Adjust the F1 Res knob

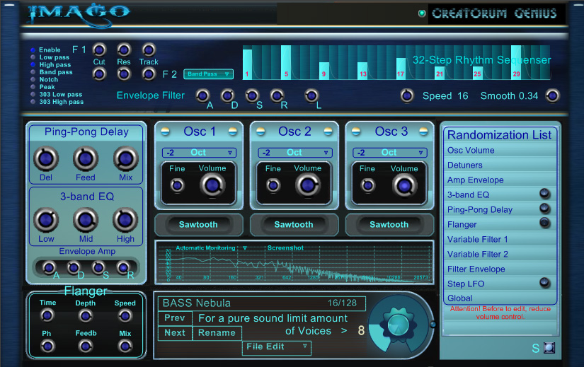pos(124,49)
